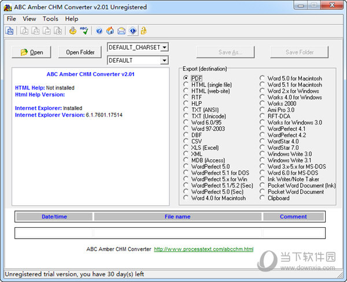This screenshot has height=282, width=347.
Task: Click the disabled export to PDF toolbar icon
Action: (x=24, y=31)
